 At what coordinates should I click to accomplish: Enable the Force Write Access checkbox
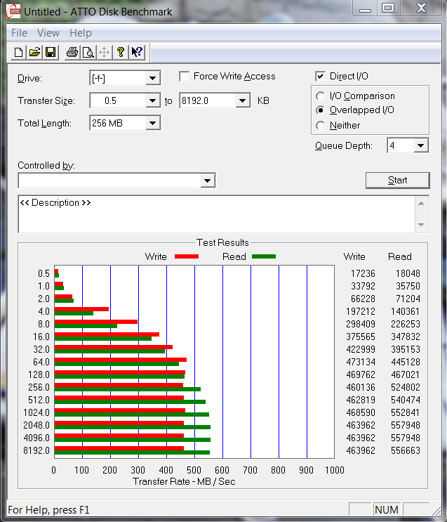[x=185, y=77]
